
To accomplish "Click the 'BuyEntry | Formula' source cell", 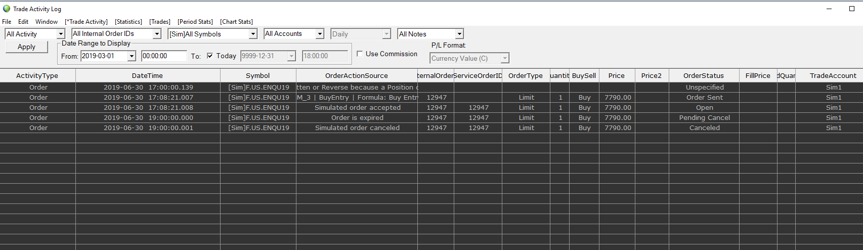I will pos(357,98).
